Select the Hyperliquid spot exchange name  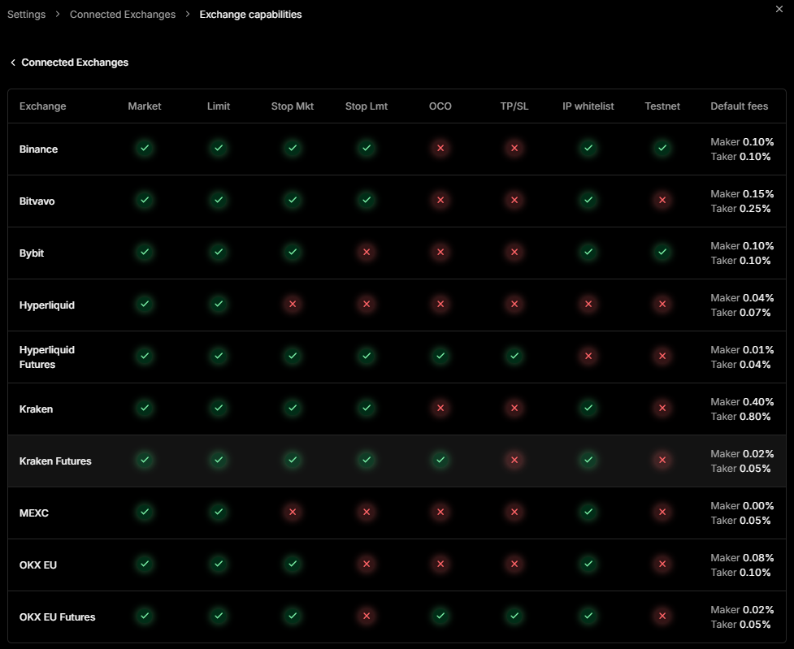pos(47,305)
